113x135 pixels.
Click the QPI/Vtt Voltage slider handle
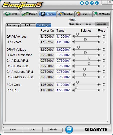click(x=77, y=34)
